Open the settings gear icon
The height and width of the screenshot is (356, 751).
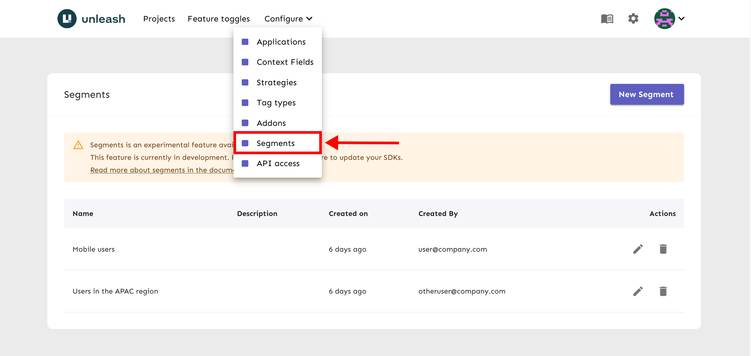(633, 18)
